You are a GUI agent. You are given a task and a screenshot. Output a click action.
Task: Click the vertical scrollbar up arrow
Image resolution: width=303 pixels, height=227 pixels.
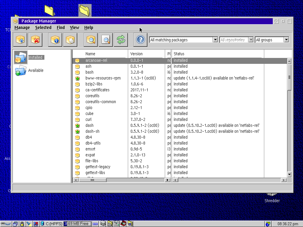click(289, 61)
